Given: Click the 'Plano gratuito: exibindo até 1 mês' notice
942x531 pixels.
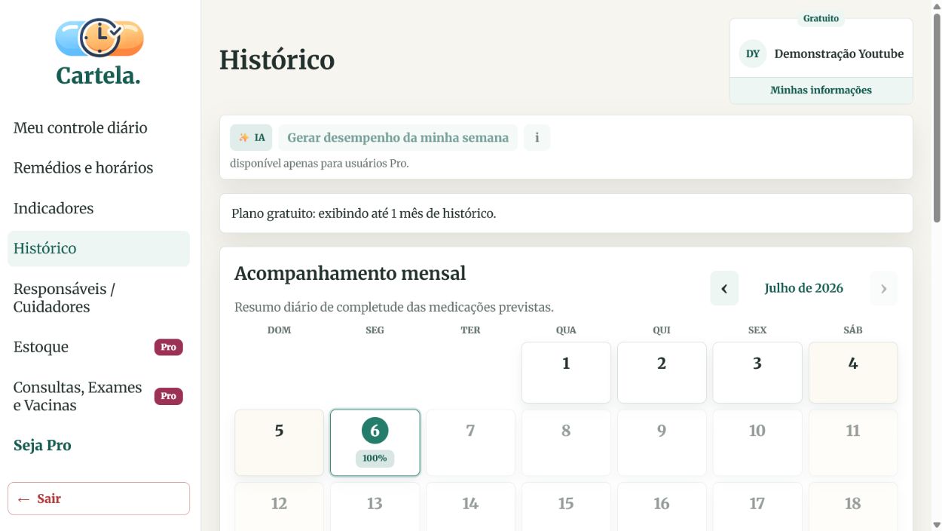Looking at the screenshot, I should pos(363,213).
